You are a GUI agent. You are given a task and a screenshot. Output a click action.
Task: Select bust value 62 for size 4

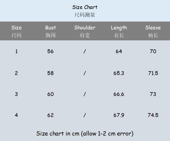coord(51,115)
